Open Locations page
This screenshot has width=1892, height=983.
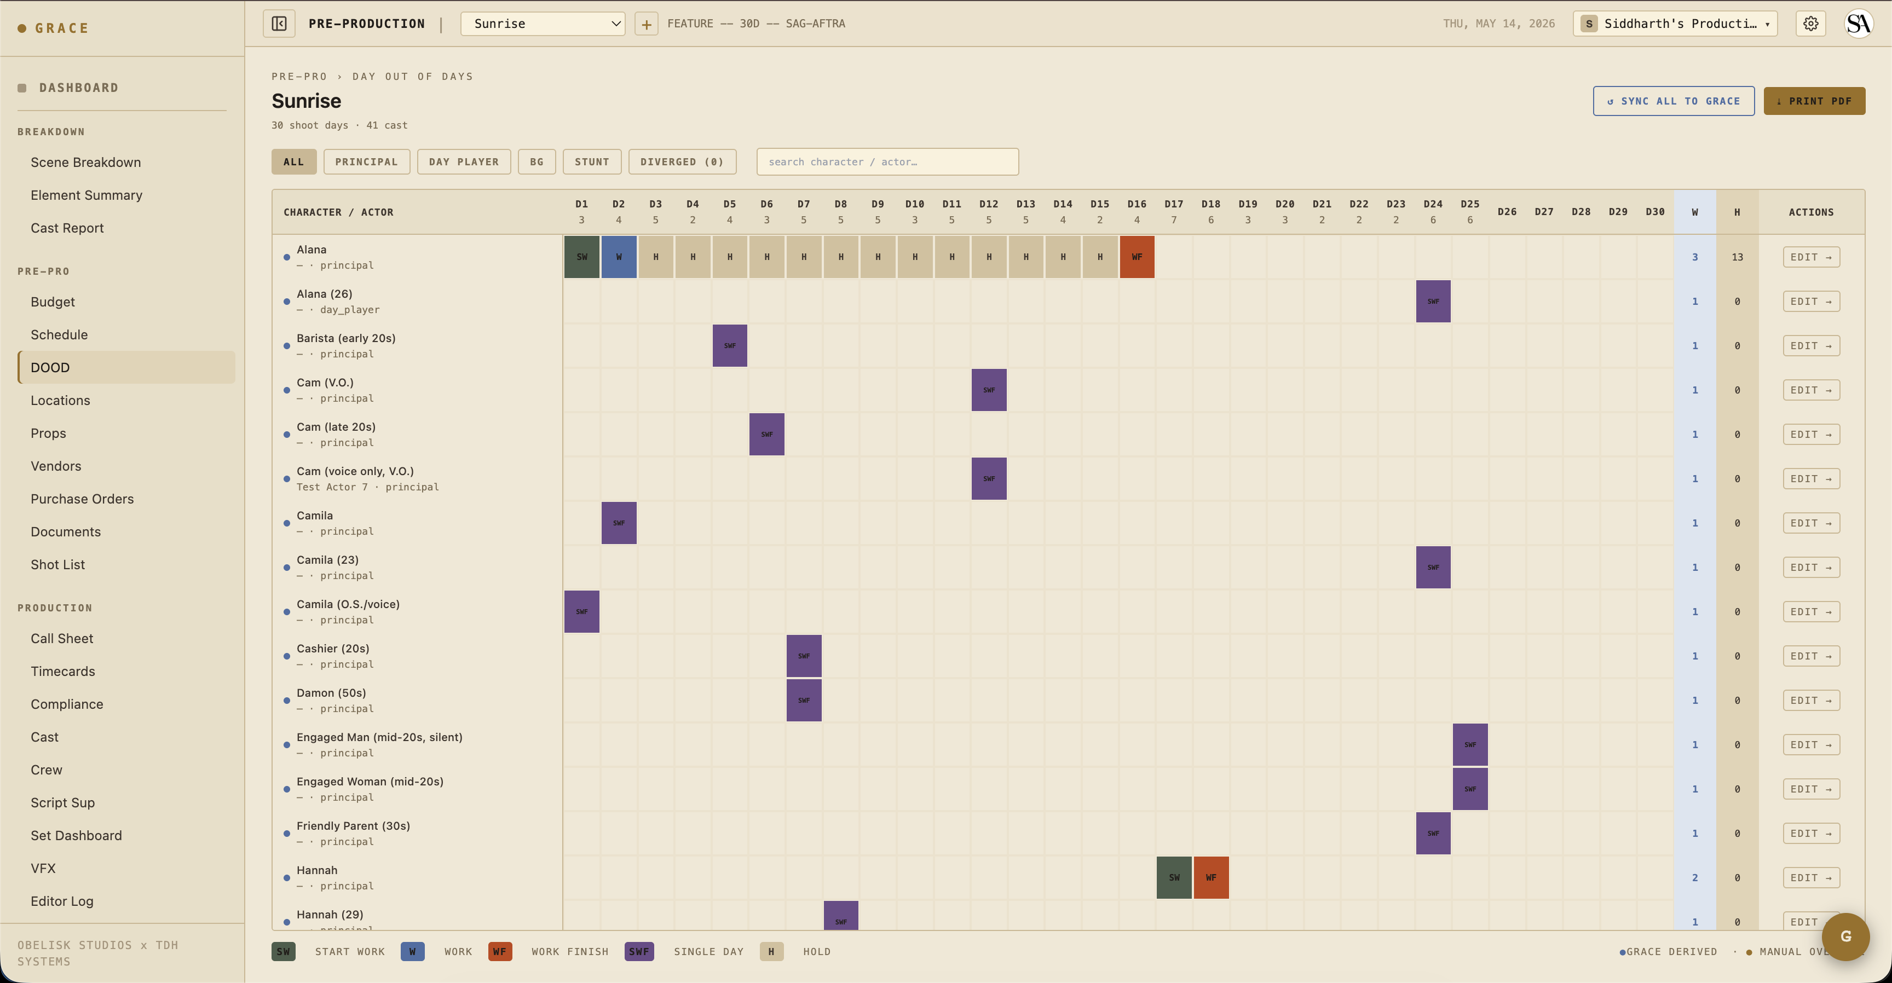click(60, 400)
